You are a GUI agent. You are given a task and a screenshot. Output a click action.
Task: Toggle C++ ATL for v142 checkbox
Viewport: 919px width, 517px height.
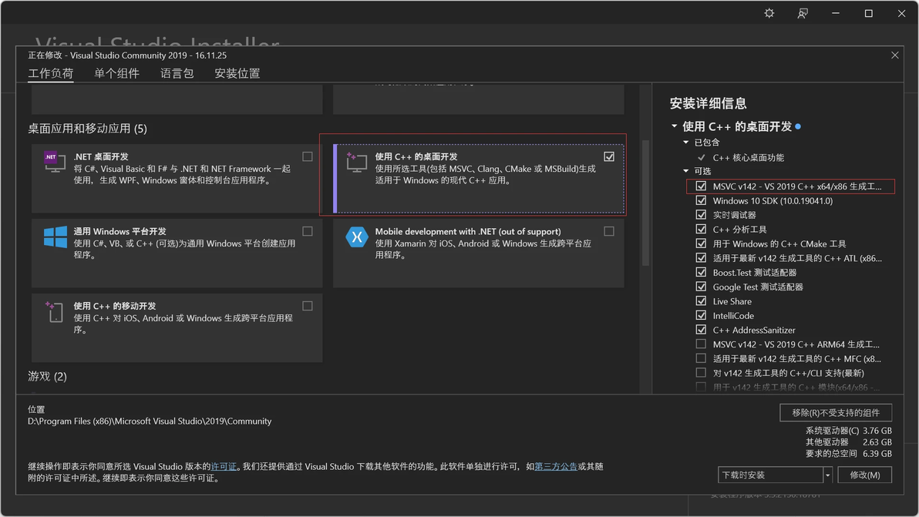point(701,257)
